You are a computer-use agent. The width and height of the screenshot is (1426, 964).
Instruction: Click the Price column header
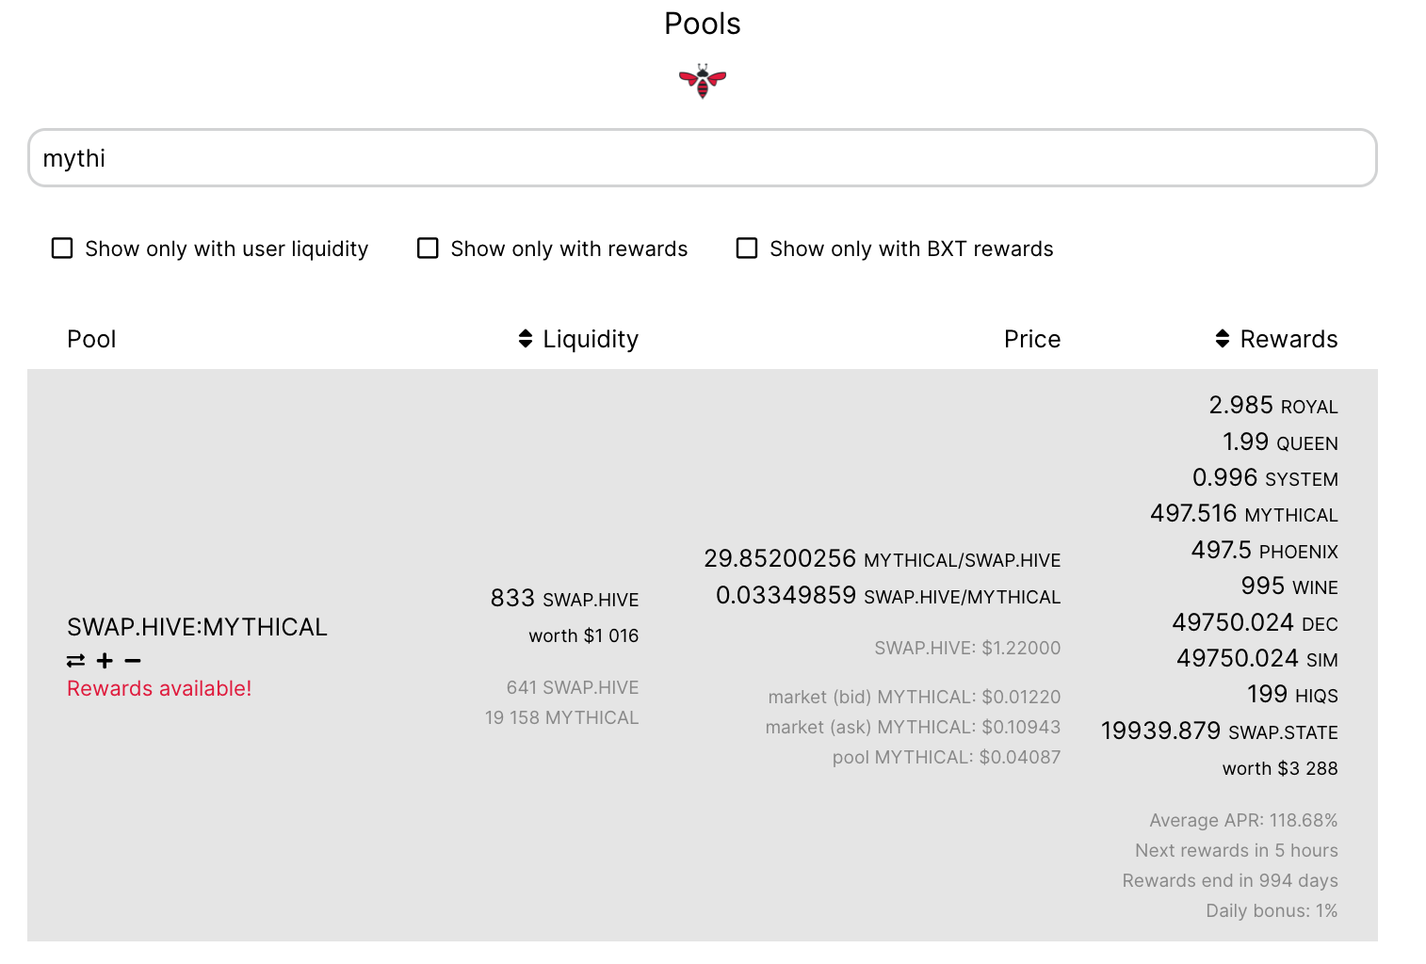click(x=1032, y=339)
